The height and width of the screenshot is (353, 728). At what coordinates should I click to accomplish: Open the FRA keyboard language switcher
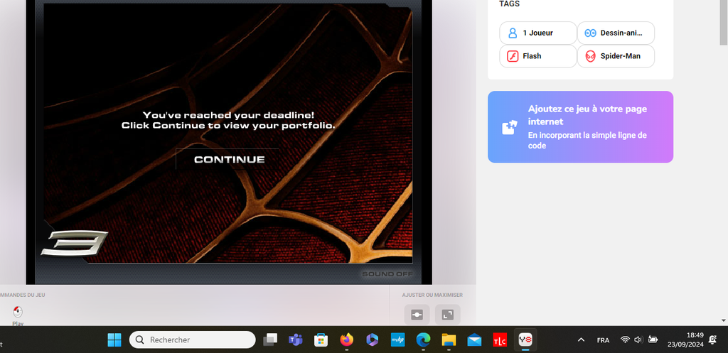click(603, 340)
